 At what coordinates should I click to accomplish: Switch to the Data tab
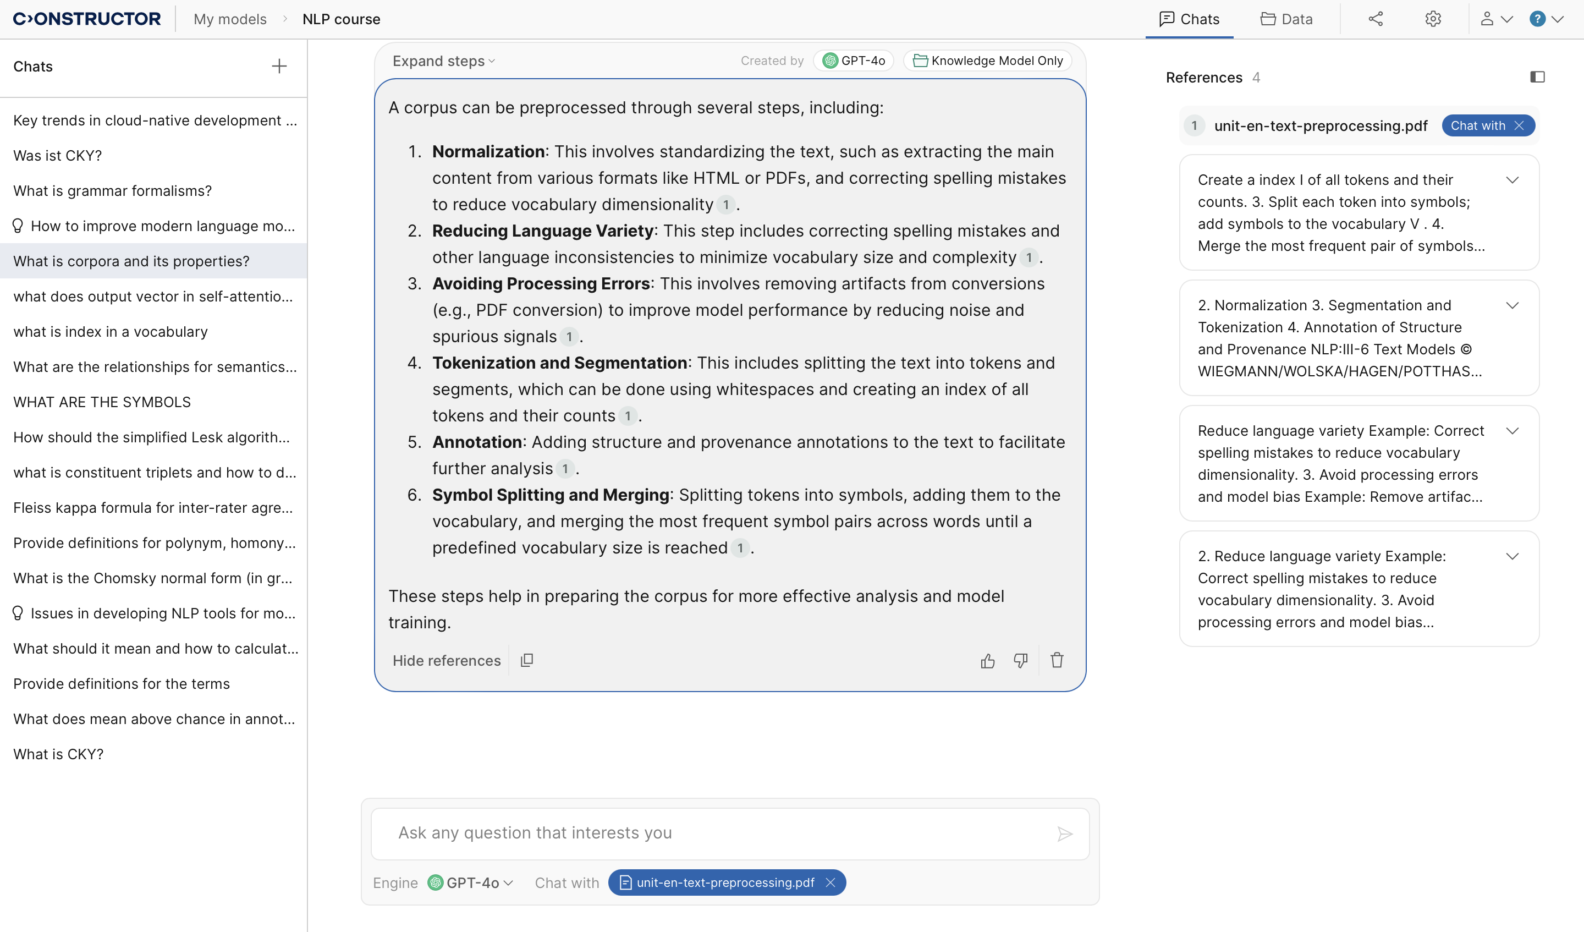click(1286, 19)
